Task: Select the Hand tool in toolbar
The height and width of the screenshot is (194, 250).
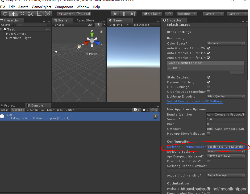Action: coord(5,14)
